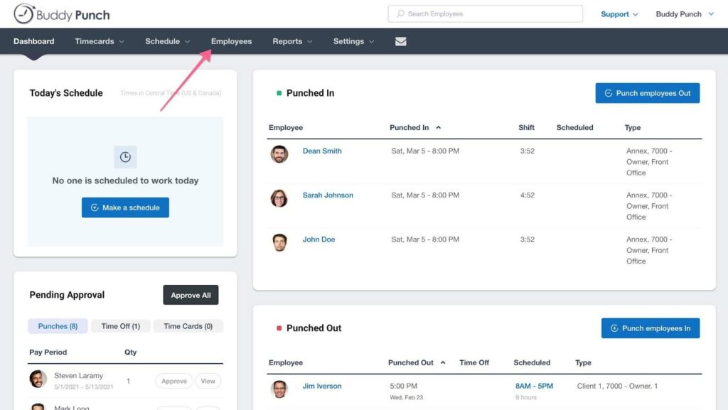
Task: Sort by Punched In column arrow
Action: [x=438, y=127]
